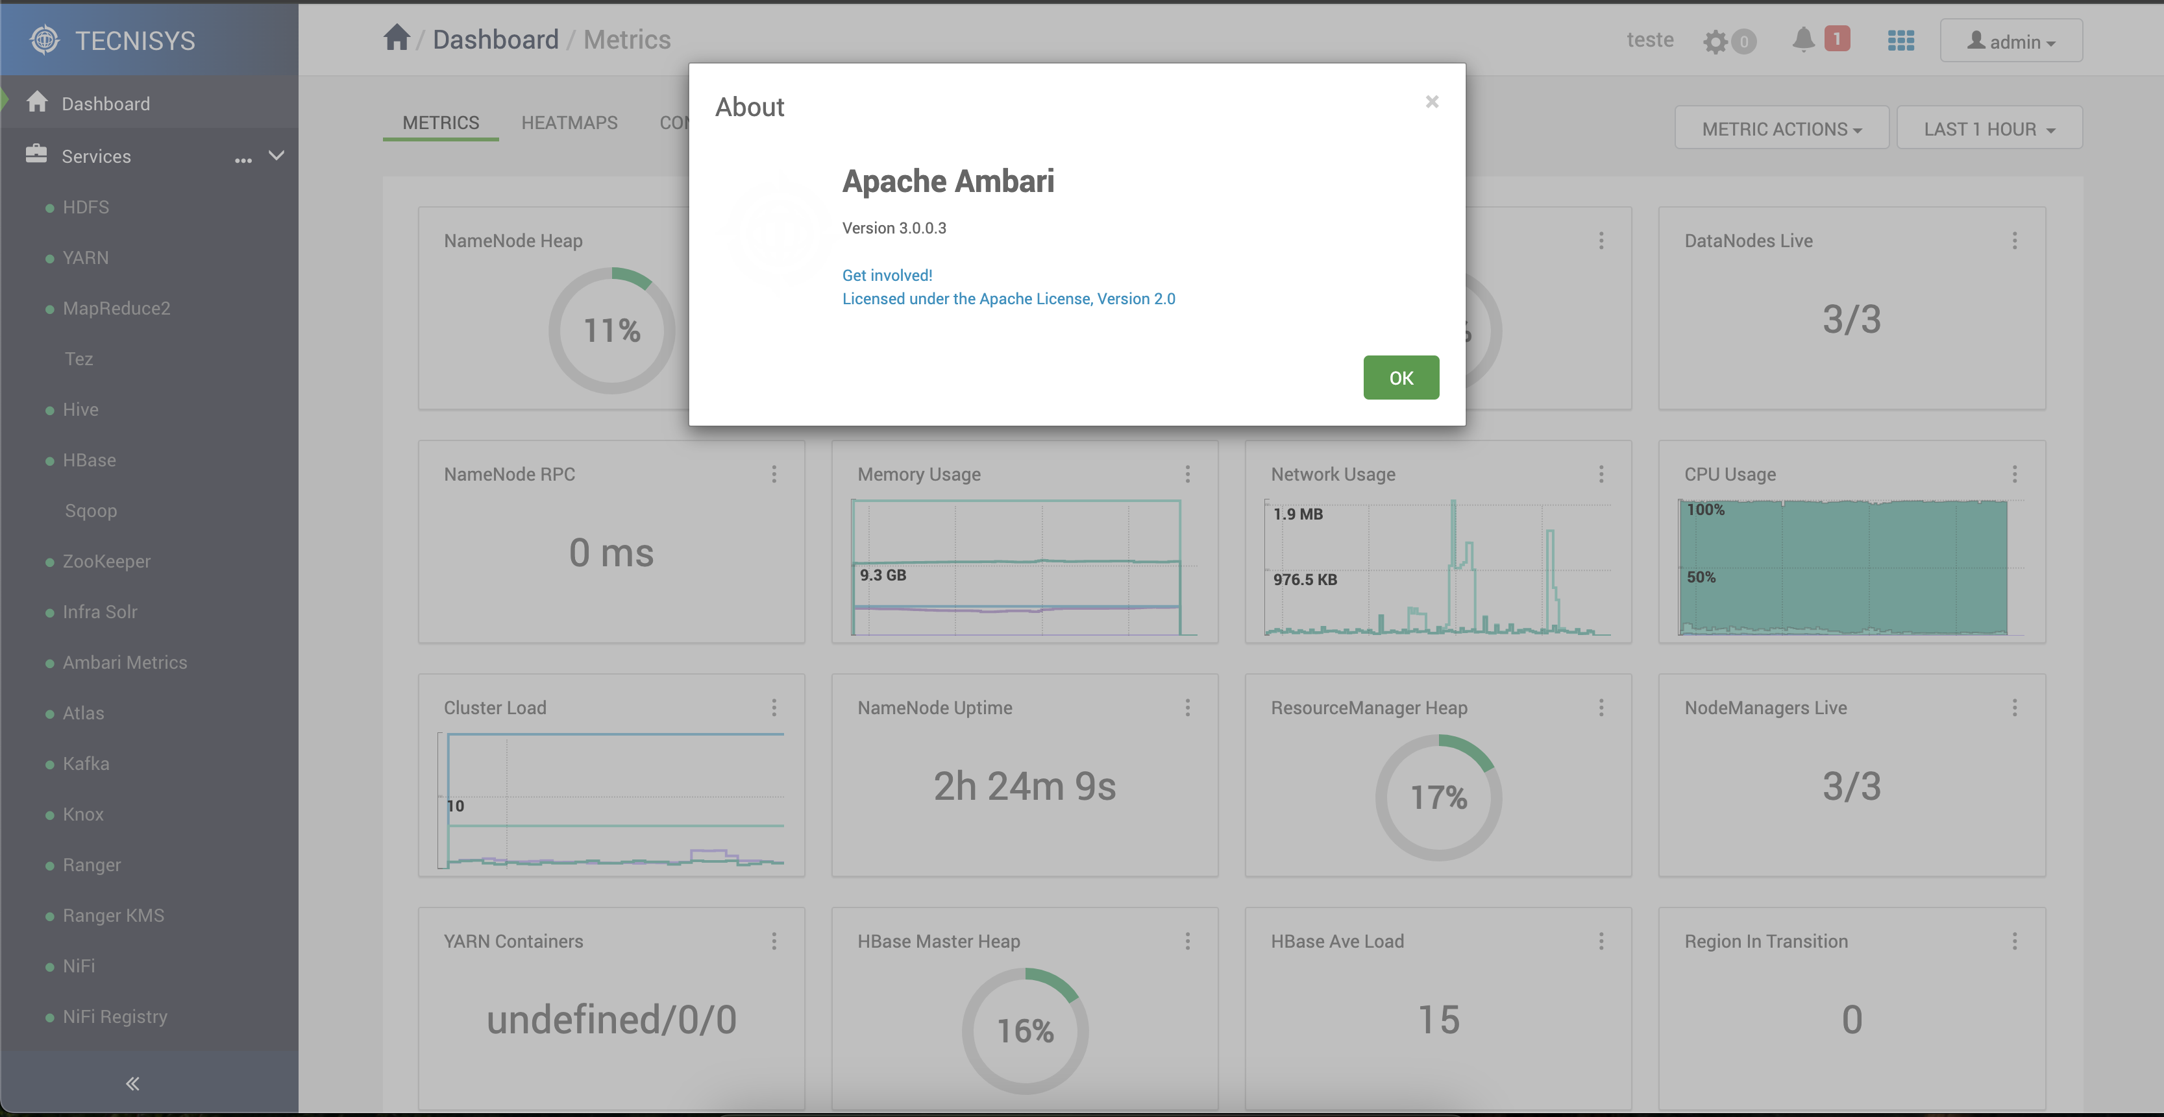2164x1117 pixels.
Task: Open Region In Transition widget menu
Action: coord(2015,941)
